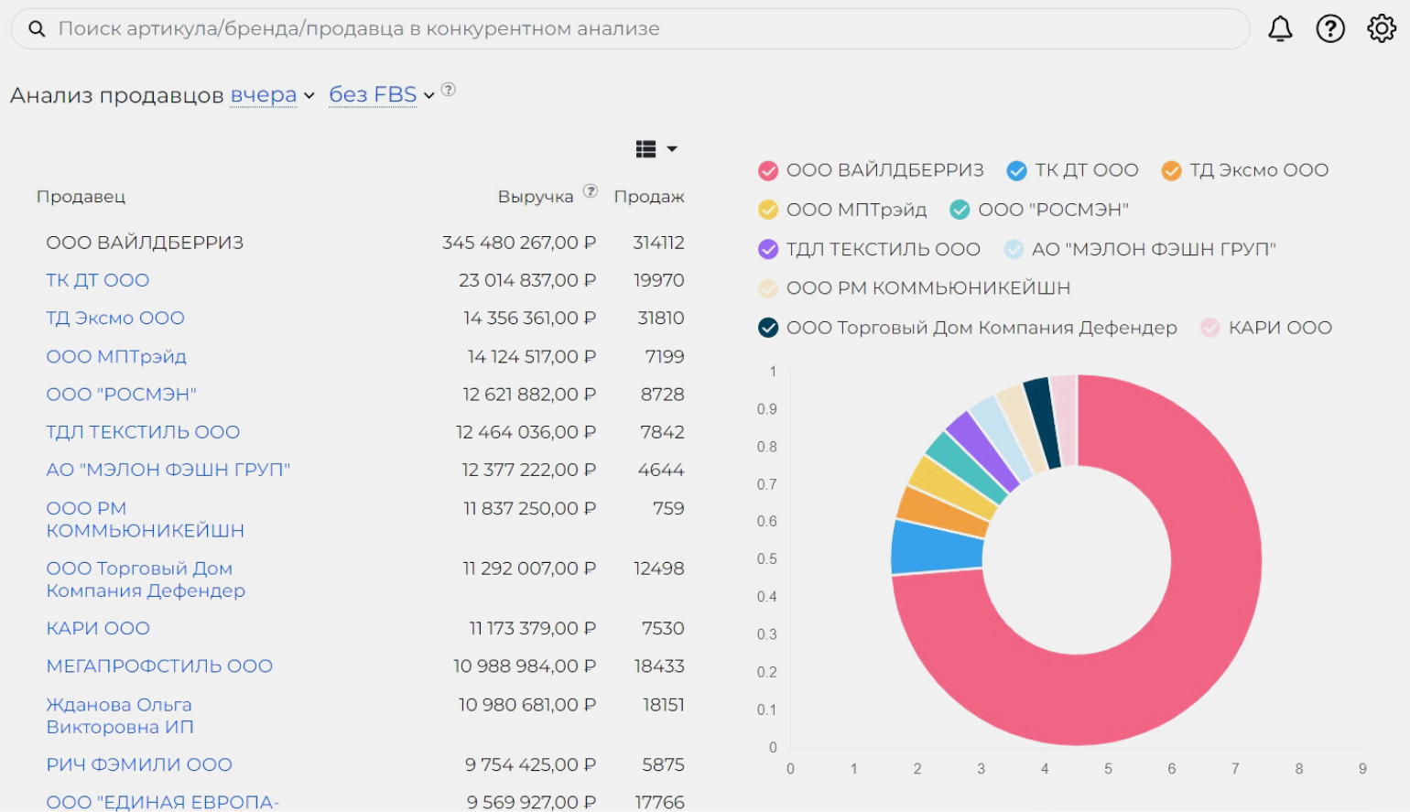This screenshot has width=1410, height=812.
Task: Toggle ООО "РОСМЭН" series in legend
Action: (x=1039, y=210)
